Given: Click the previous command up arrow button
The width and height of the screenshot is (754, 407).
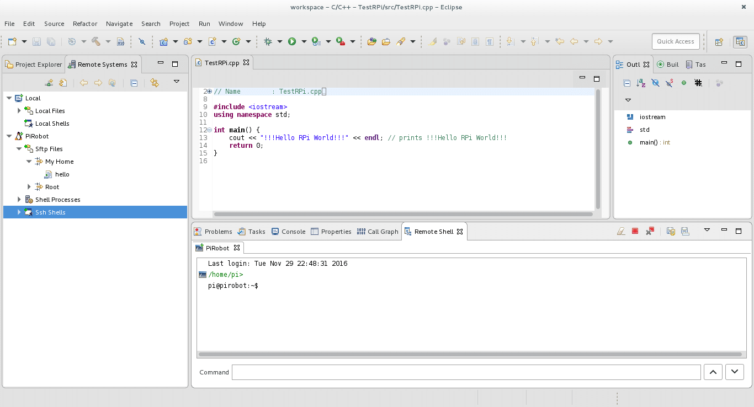Looking at the screenshot, I should (x=713, y=372).
